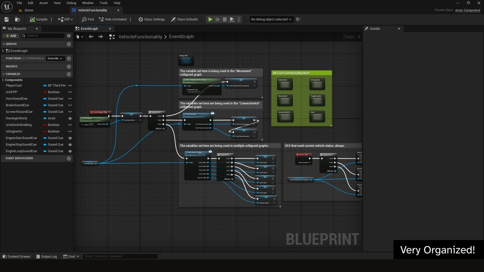The height and width of the screenshot is (272, 484).
Task: Click the console command input field
Action: 120,256
